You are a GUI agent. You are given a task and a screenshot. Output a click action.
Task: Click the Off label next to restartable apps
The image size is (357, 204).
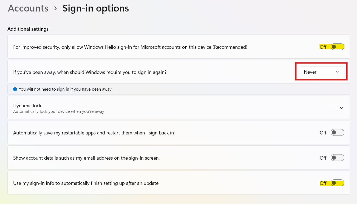323,133
